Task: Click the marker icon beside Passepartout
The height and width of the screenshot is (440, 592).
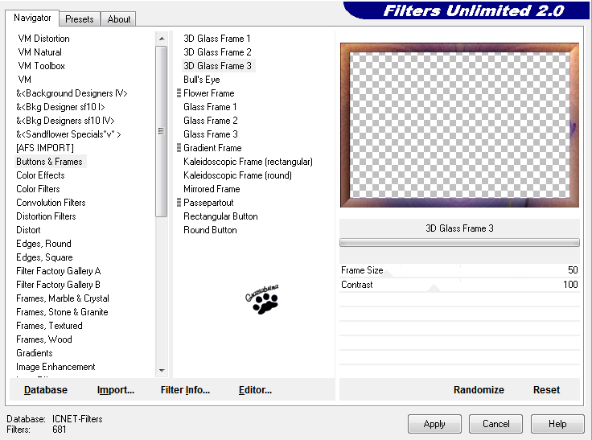Action: (x=179, y=203)
